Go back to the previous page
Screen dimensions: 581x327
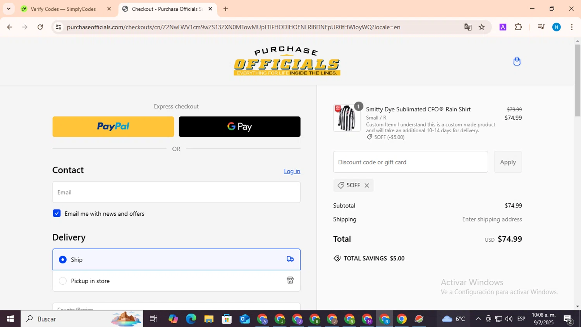(x=10, y=27)
